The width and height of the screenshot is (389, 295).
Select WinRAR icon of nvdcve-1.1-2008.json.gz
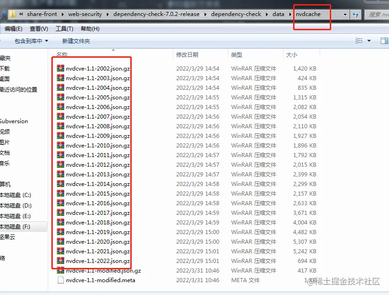point(61,126)
